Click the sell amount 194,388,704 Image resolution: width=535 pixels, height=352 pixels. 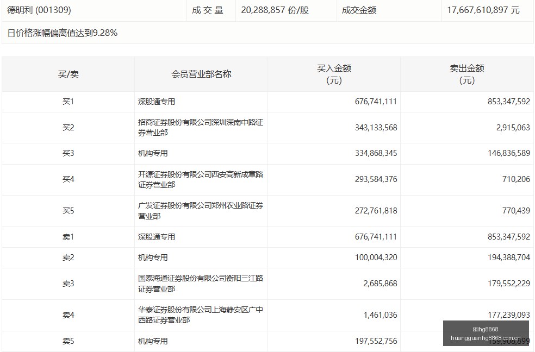coord(509,257)
